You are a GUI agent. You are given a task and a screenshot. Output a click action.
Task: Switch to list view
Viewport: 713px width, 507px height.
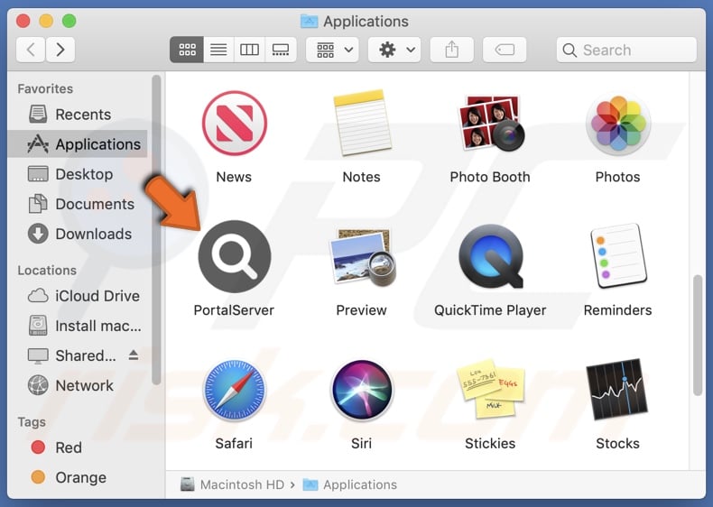coord(218,49)
